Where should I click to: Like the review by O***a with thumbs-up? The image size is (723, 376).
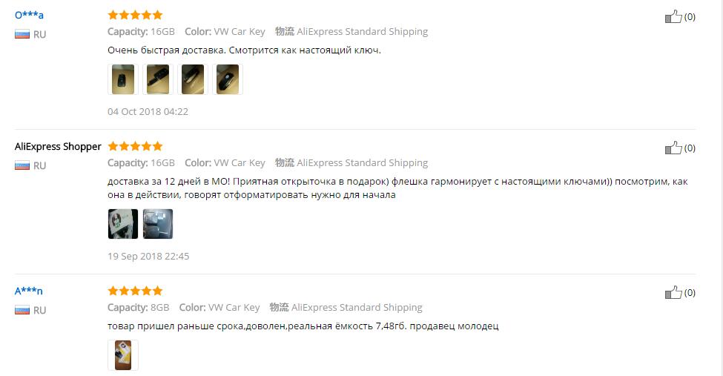(x=673, y=16)
